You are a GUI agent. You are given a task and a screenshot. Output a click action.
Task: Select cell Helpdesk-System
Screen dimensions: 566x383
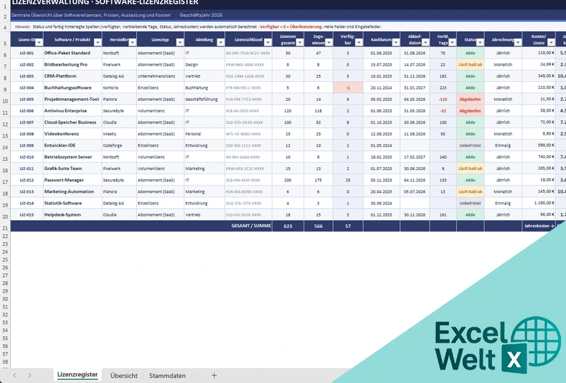(x=72, y=214)
